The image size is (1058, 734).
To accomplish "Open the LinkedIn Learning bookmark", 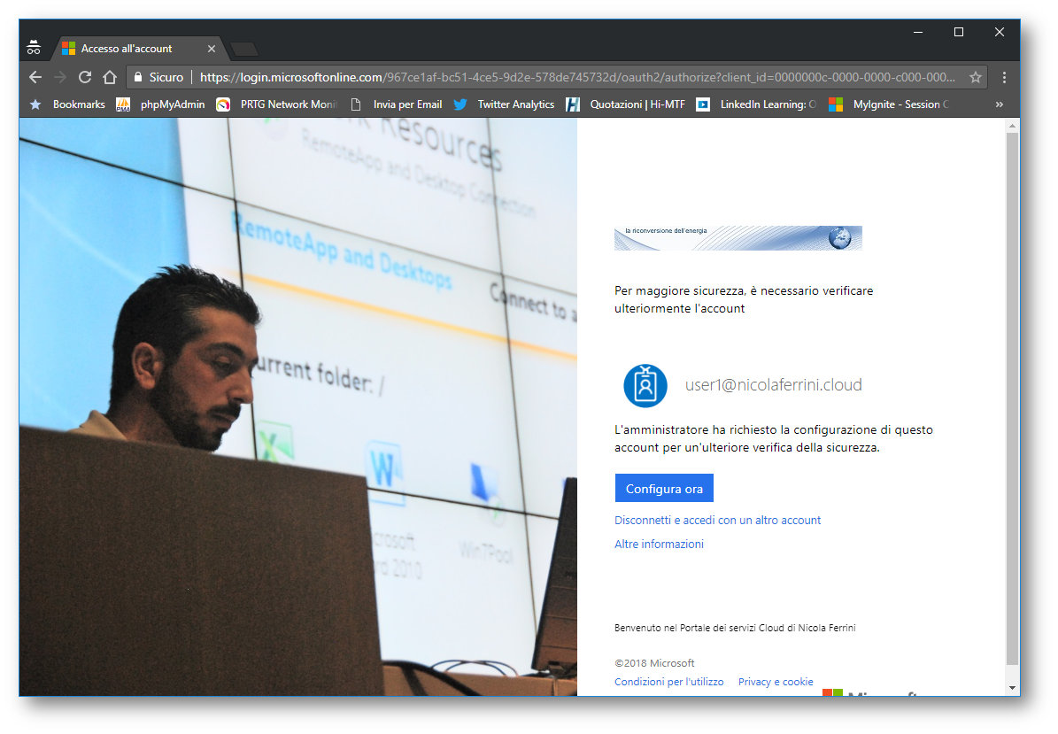I will tap(756, 104).
